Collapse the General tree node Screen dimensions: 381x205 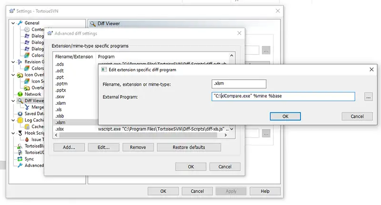[13, 23]
